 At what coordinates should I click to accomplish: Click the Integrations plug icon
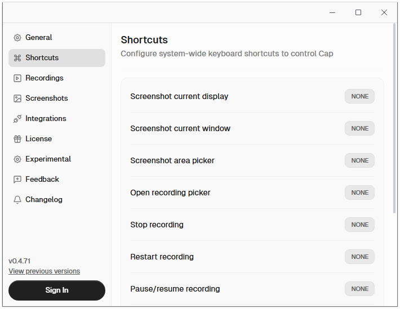pos(17,119)
